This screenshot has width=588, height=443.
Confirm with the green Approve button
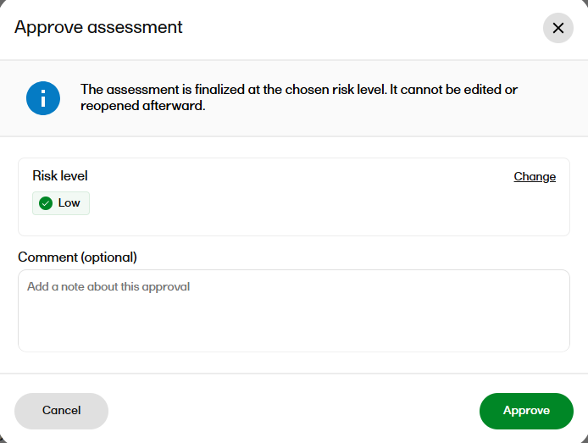tap(526, 411)
